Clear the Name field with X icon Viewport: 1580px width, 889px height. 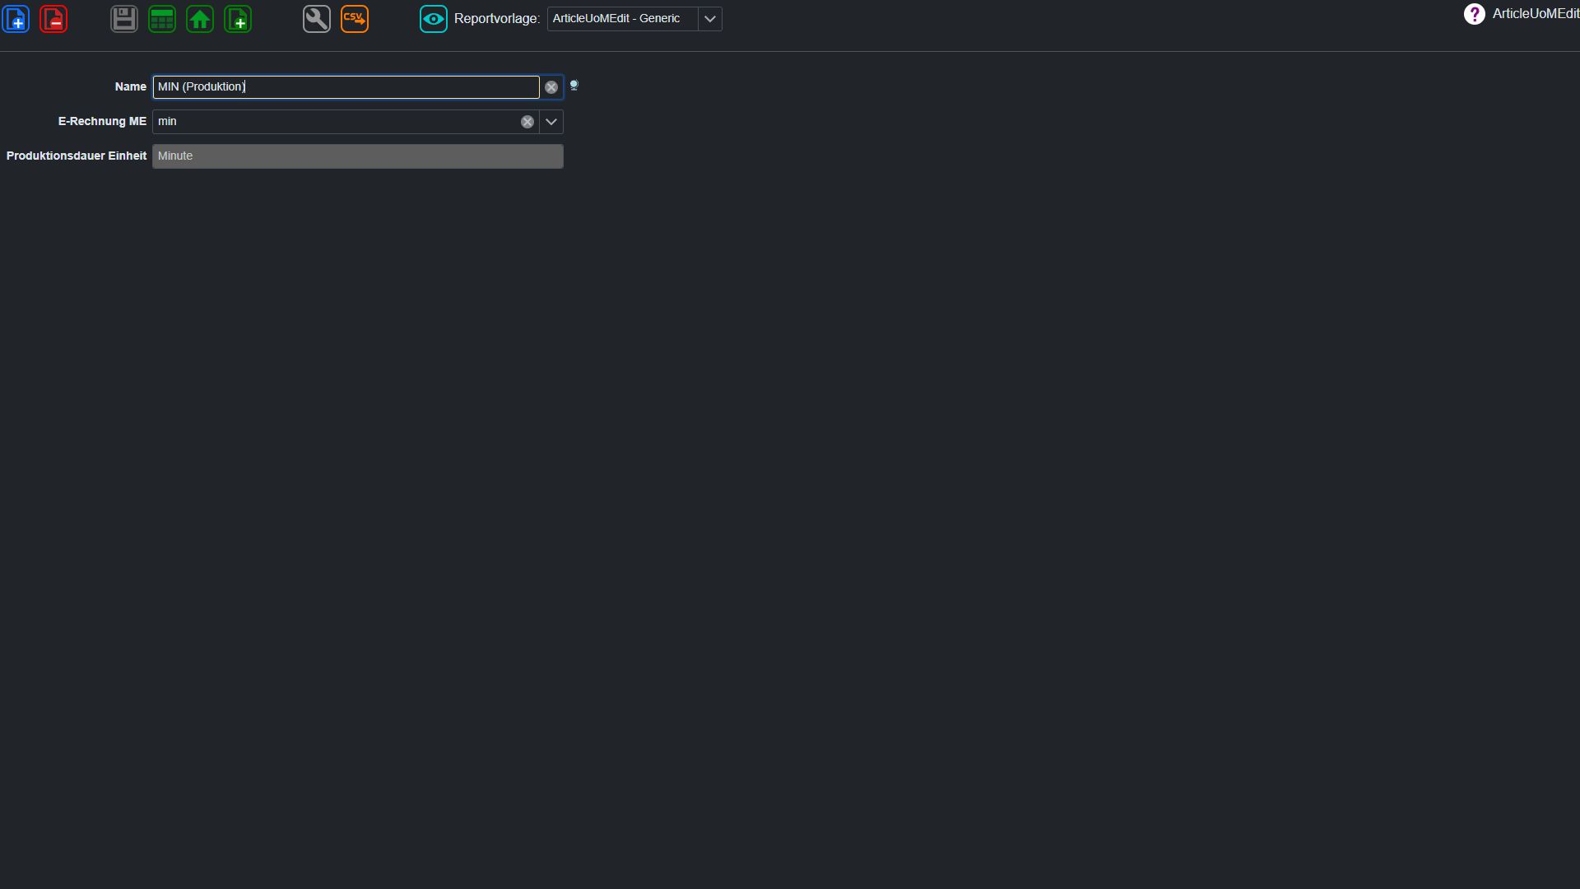[x=551, y=87]
